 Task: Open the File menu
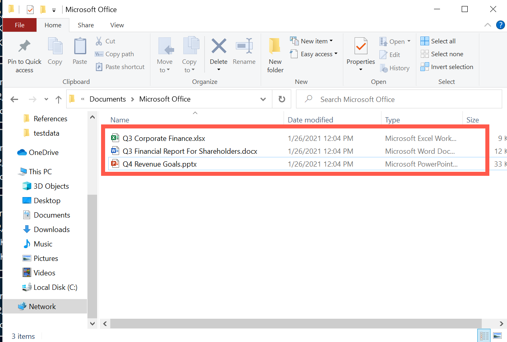point(19,24)
